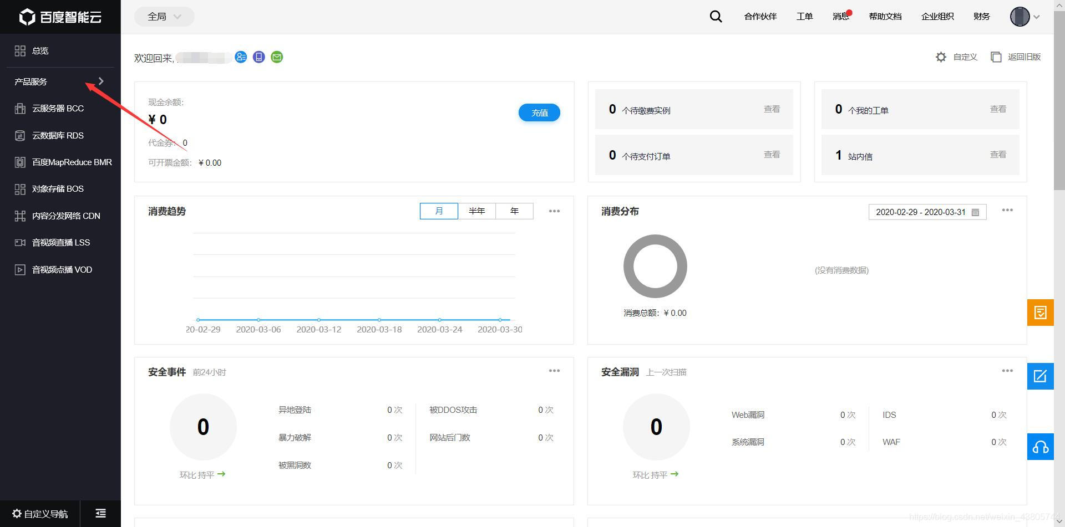Screen dimensions: 1065x527
Task: Open 安全漏洞 more options ellipsis
Action: click(x=1007, y=371)
